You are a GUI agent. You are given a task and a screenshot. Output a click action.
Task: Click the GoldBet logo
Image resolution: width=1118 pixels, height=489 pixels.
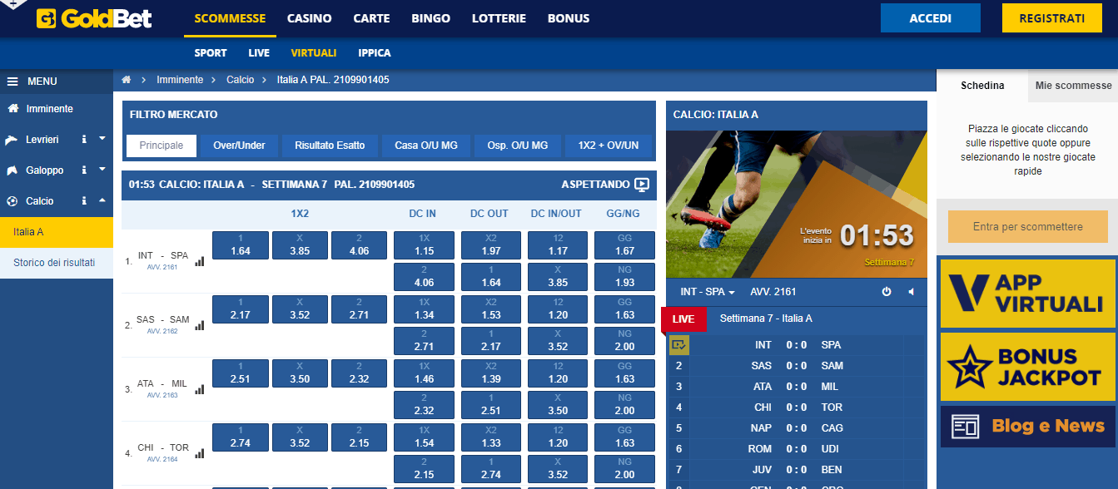pos(94,17)
